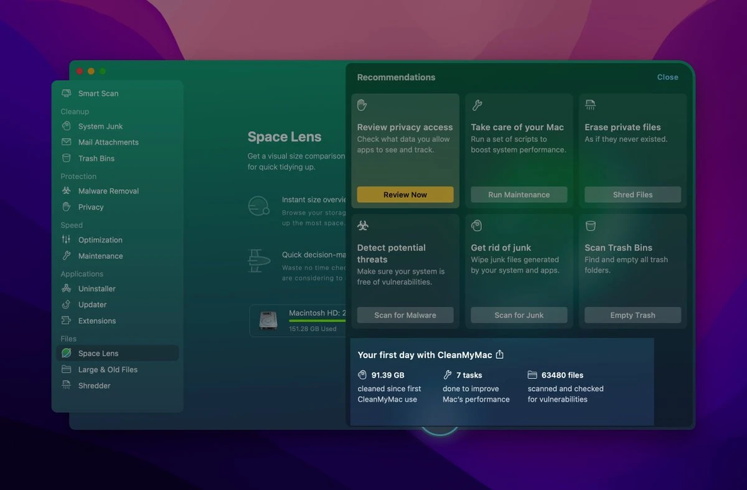Click the Shredder icon in sidebar

click(66, 386)
